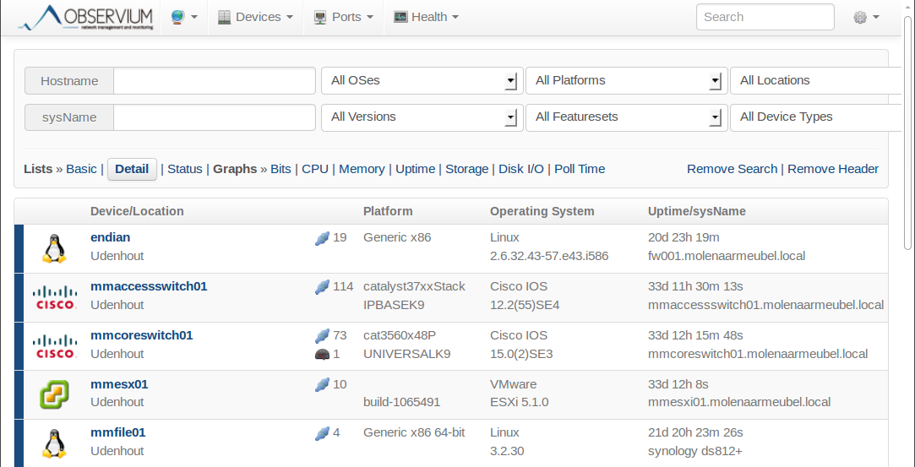Viewport: 915px width, 467px height.
Task: Click the Health menu graph icon
Action: point(400,17)
